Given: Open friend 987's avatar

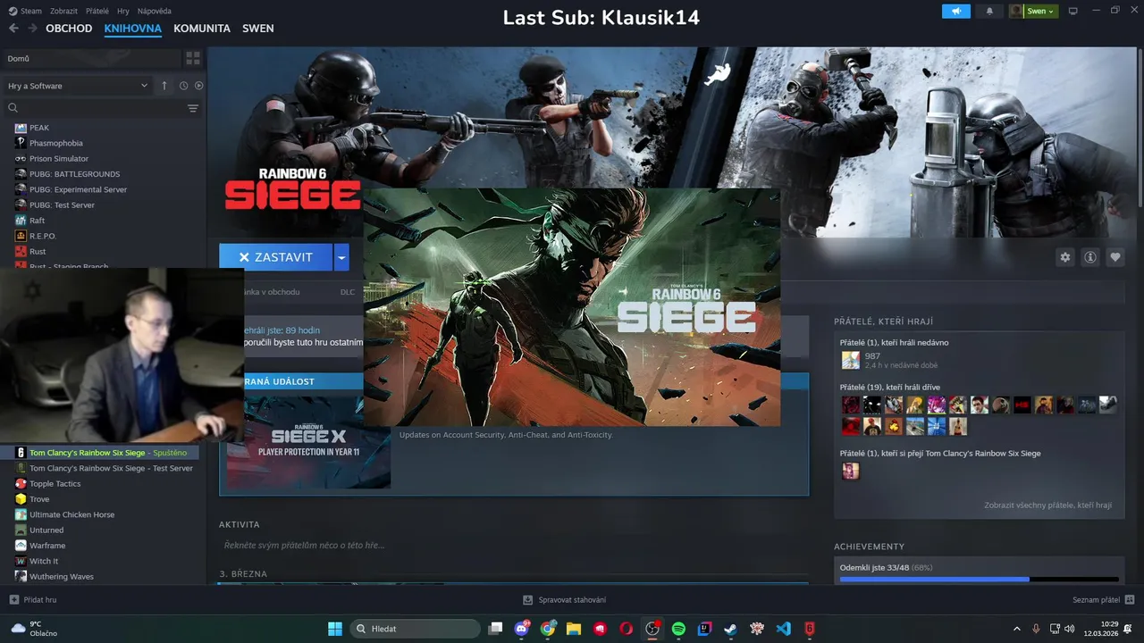Looking at the screenshot, I should (850, 360).
